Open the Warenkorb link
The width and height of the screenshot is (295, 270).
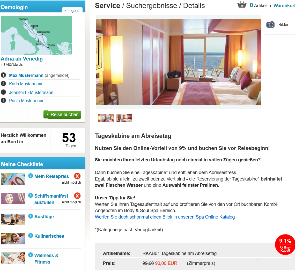click(284, 6)
